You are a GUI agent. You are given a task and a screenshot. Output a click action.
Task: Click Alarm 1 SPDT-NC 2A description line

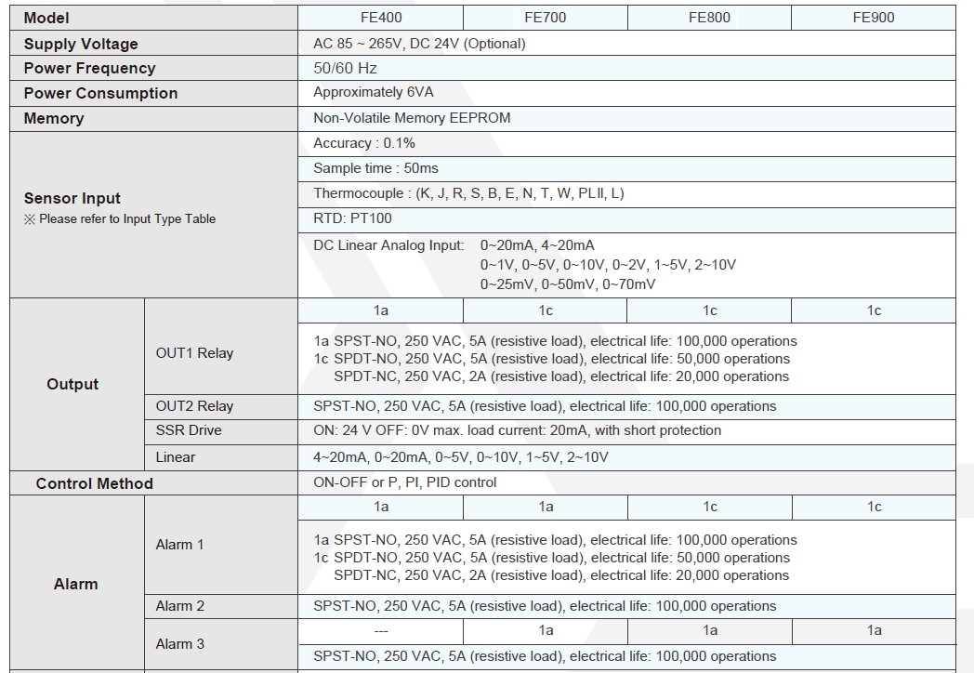(x=561, y=575)
